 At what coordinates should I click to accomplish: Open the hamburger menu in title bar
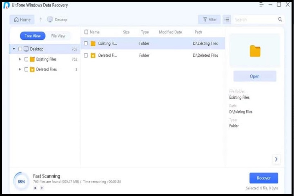[x=261, y=5]
